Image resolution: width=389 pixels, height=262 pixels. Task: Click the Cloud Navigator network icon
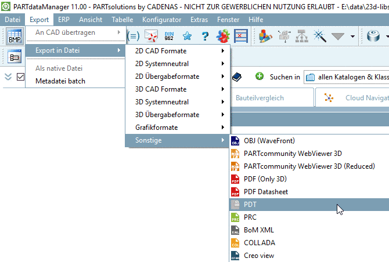329,98
